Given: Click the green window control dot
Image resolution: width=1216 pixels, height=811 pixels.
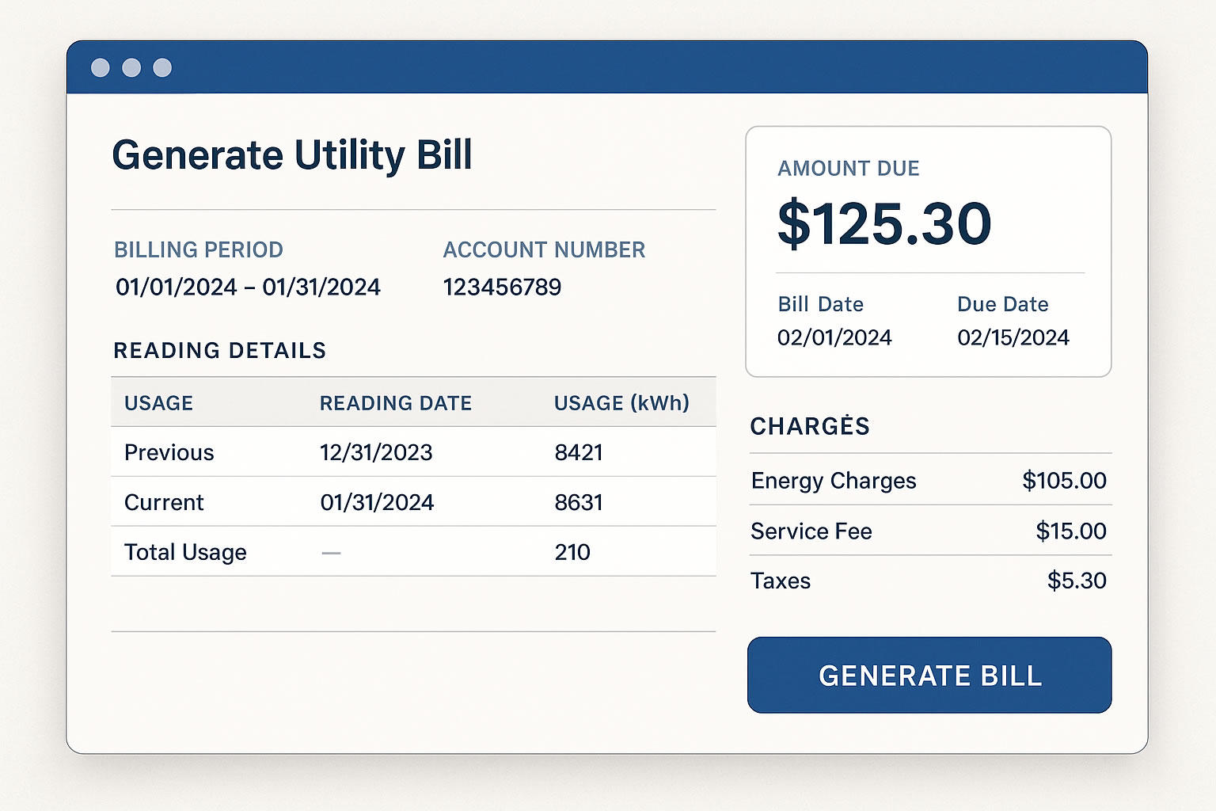Looking at the screenshot, I should 161,68.
